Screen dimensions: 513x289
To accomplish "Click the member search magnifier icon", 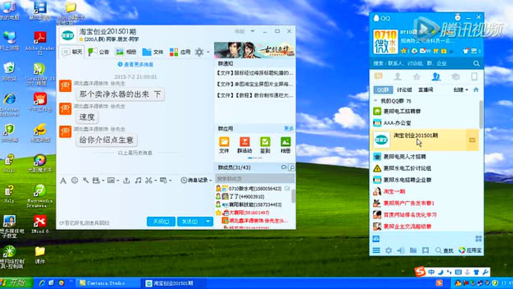I will [x=292, y=167].
